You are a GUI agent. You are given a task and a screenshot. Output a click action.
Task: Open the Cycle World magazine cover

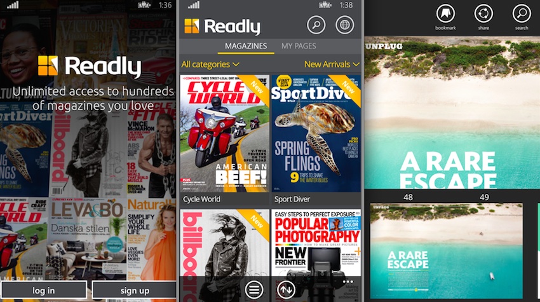coord(224,132)
